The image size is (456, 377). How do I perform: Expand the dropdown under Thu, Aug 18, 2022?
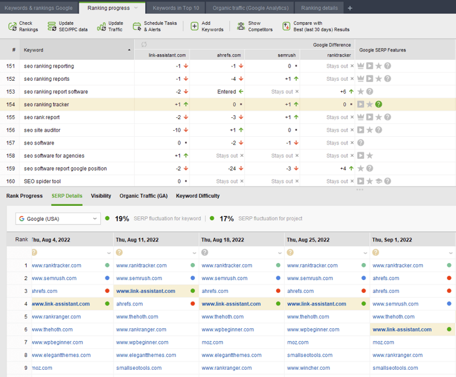279,253
